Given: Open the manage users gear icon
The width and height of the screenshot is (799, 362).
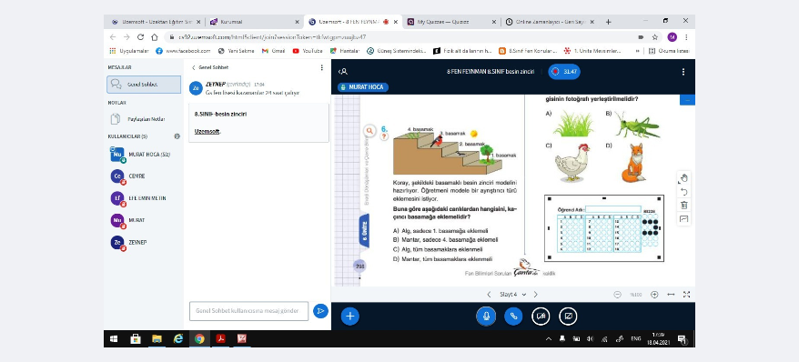Looking at the screenshot, I should click(x=177, y=136).
